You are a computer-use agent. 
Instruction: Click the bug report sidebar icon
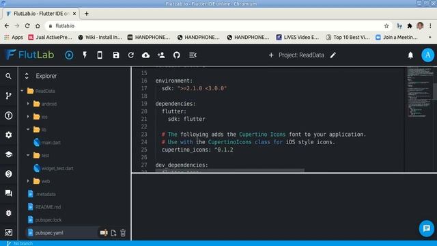9,213
